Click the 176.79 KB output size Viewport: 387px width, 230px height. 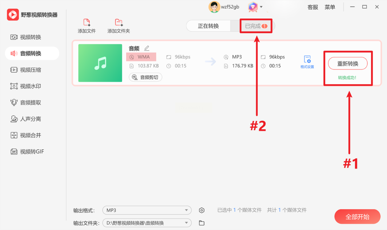pos(243,66)
